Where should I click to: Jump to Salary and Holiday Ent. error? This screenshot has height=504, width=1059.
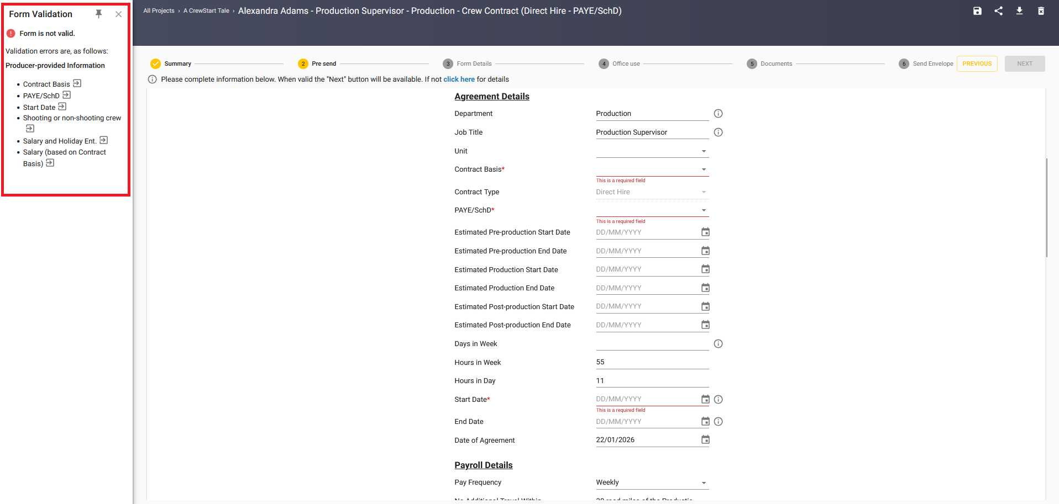pos(103,140)
